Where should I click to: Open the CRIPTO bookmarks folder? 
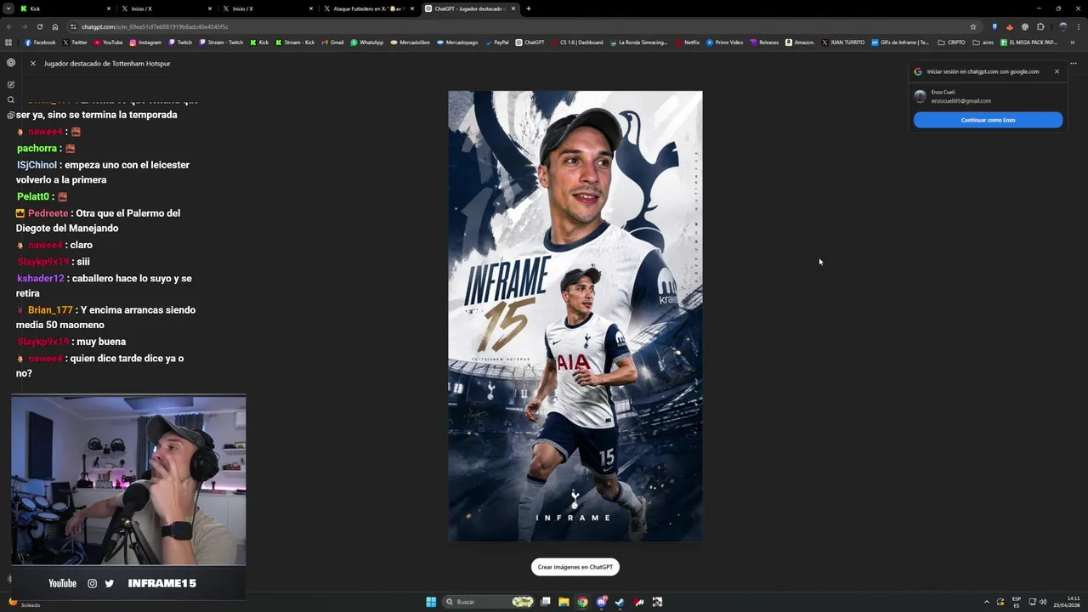pyautogui.click(x=951, y=42)
